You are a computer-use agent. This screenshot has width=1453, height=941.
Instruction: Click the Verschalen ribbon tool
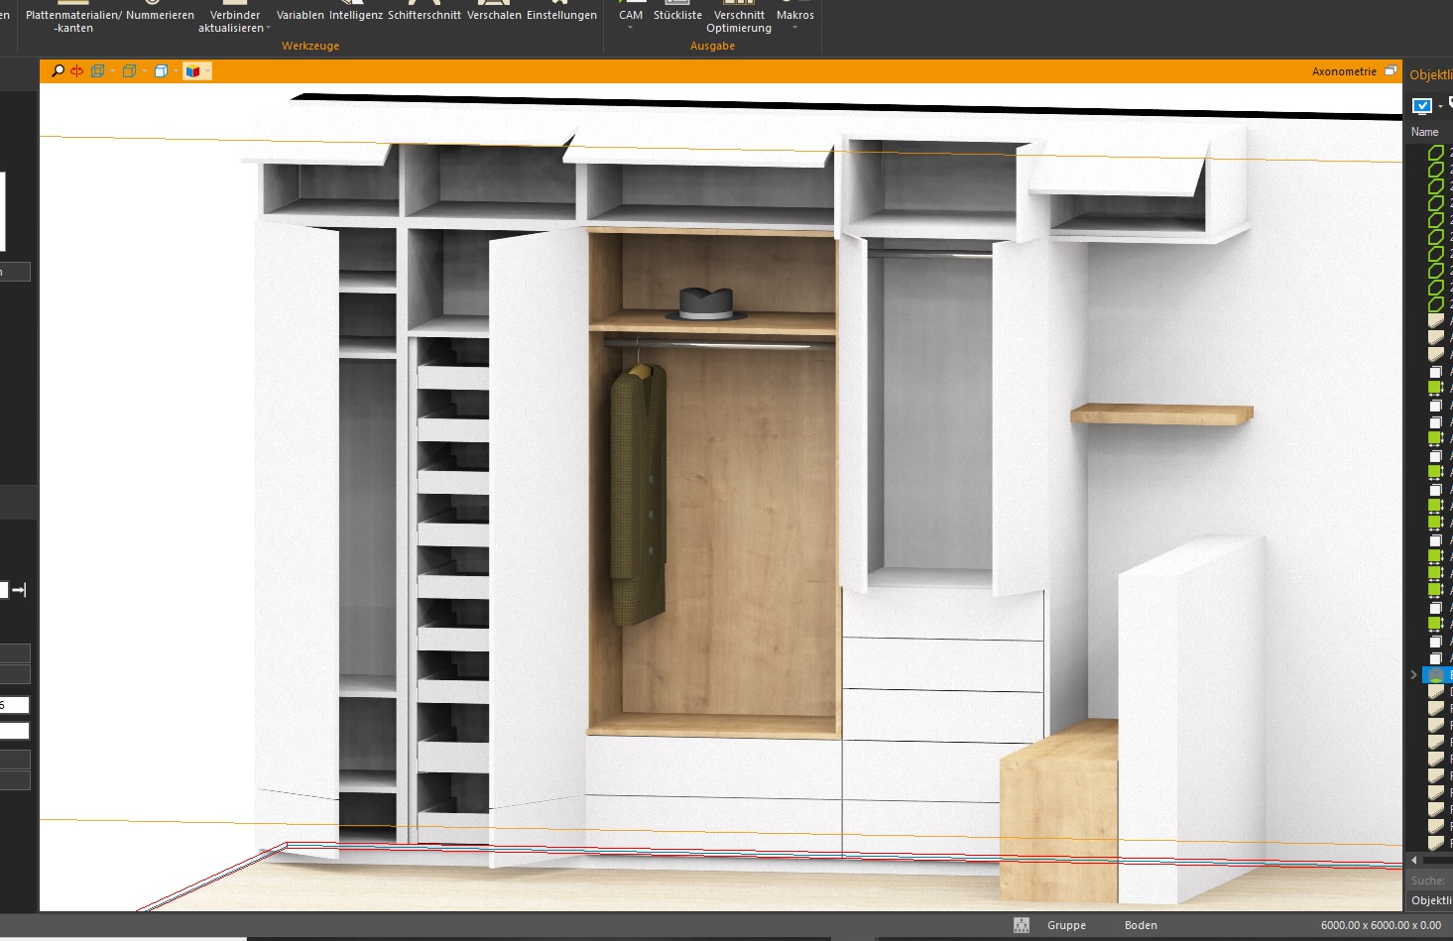[x=494, y=15]
